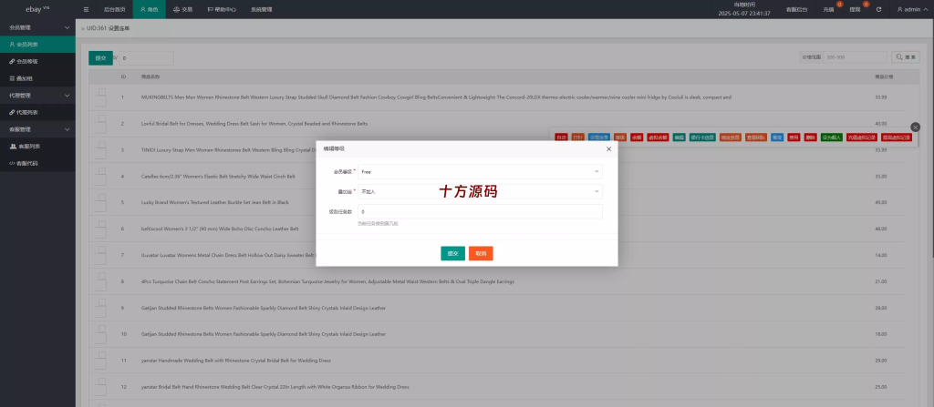The image size is (934, 407).
Task: Click the yanstar Bridal Belt Hand Rhinestone row
Action: point(496,387)
